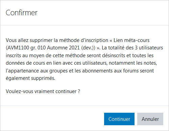Click the question Voulez-vous vraiment continuer ?
This screenshot has width=169, height=131.
pos(43,91)
